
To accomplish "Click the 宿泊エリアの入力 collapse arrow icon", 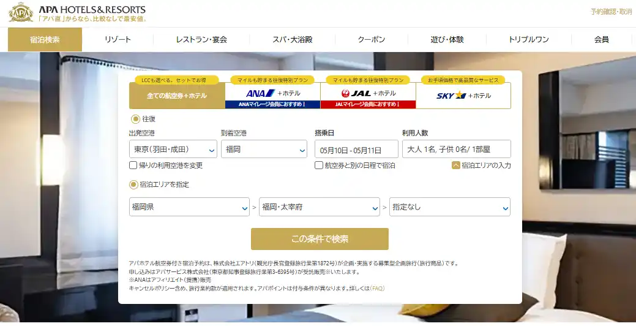I will (455, 165).
